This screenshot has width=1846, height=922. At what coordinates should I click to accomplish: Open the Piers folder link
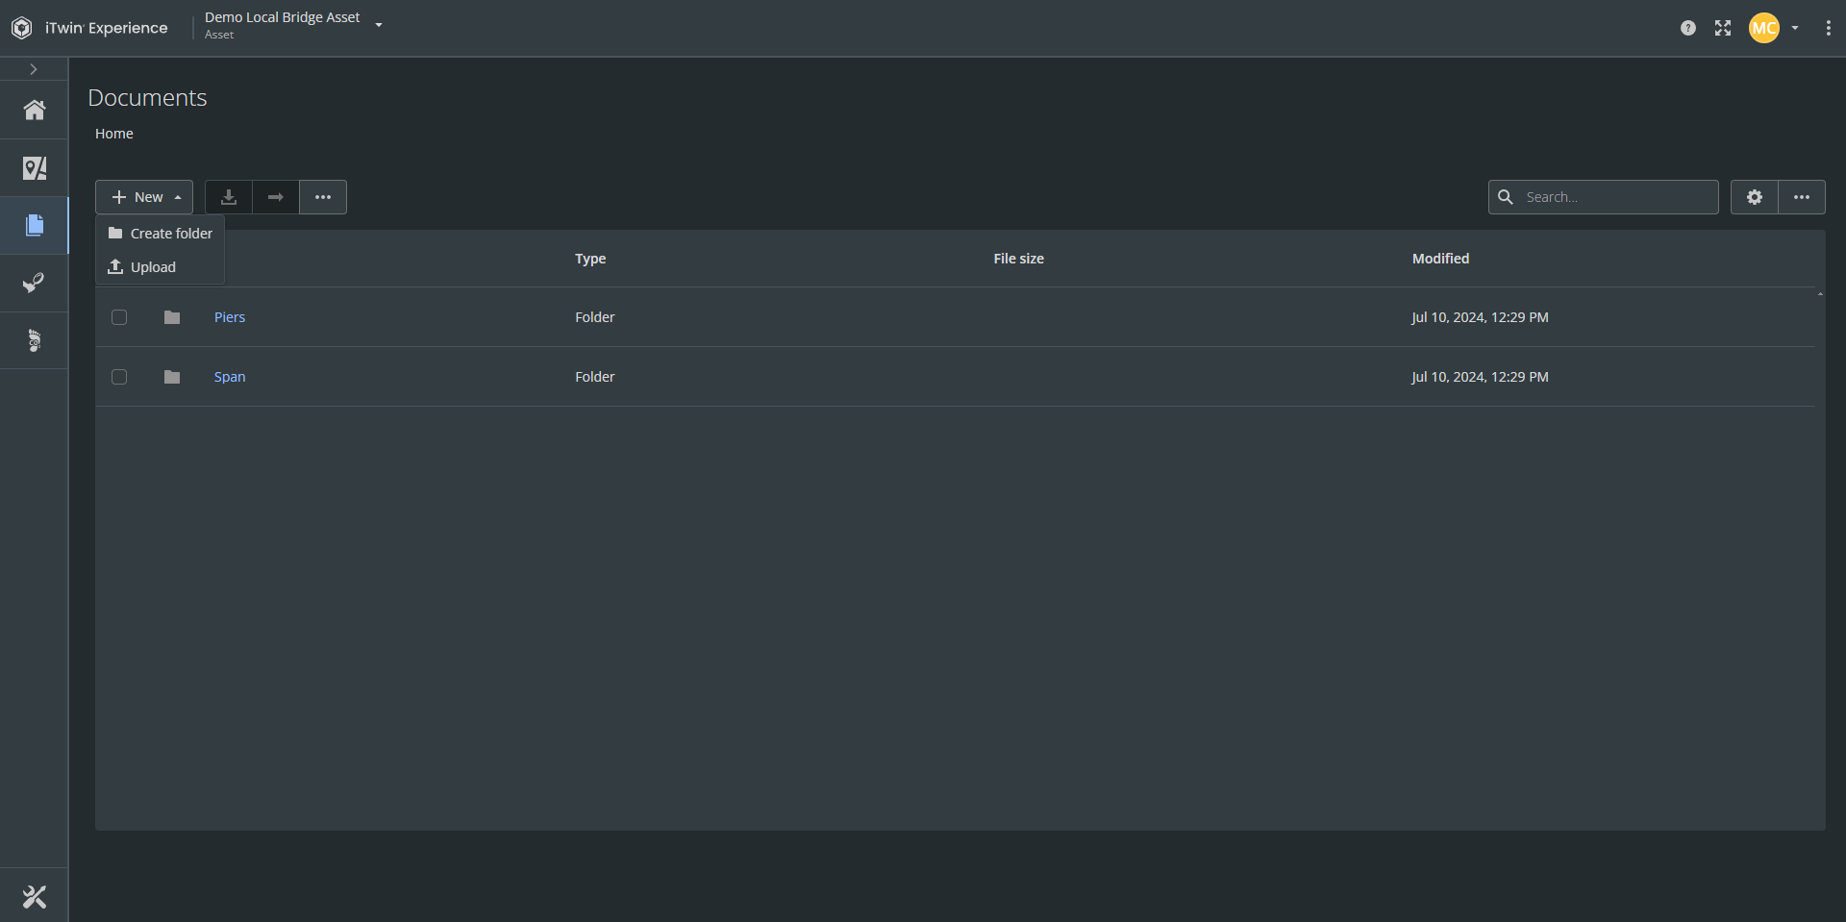click(x=230, y=317)
